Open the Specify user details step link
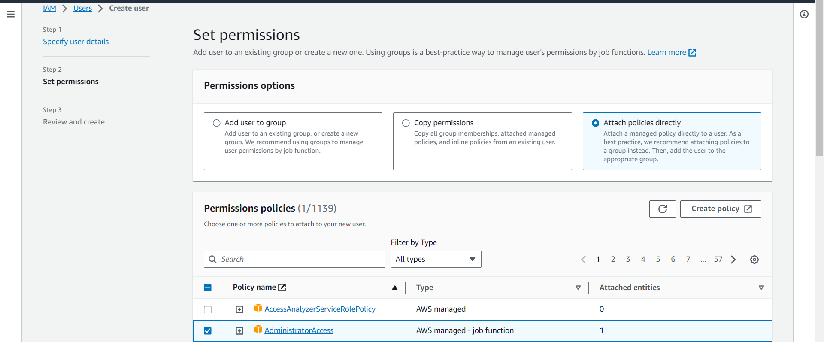Viewport: 824px width, 342px height. pos(76,42)
